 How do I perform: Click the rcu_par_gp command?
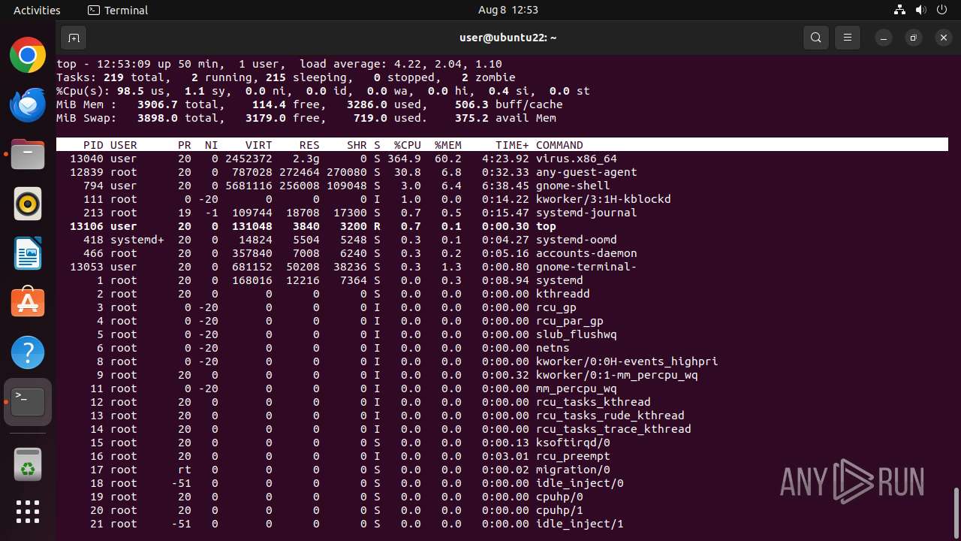pyautogui.click(x=569, y=321)
